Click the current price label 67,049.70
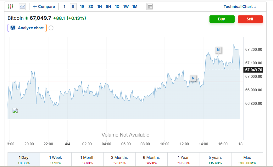This screenshot has width=273, height=167. point(253,70)
